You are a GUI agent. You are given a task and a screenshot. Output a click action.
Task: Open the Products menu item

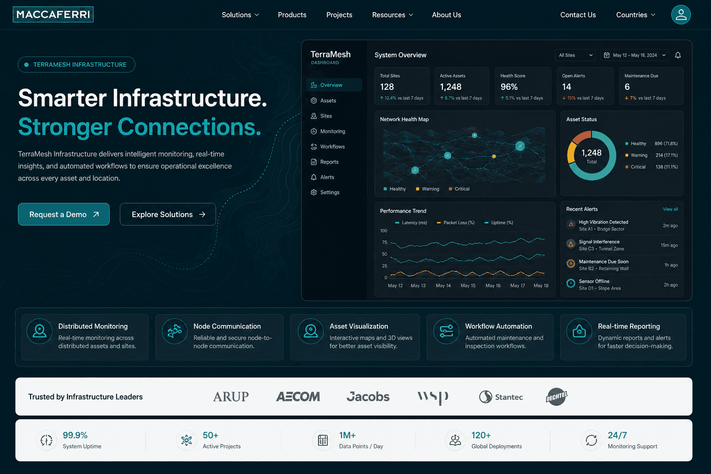292,15
